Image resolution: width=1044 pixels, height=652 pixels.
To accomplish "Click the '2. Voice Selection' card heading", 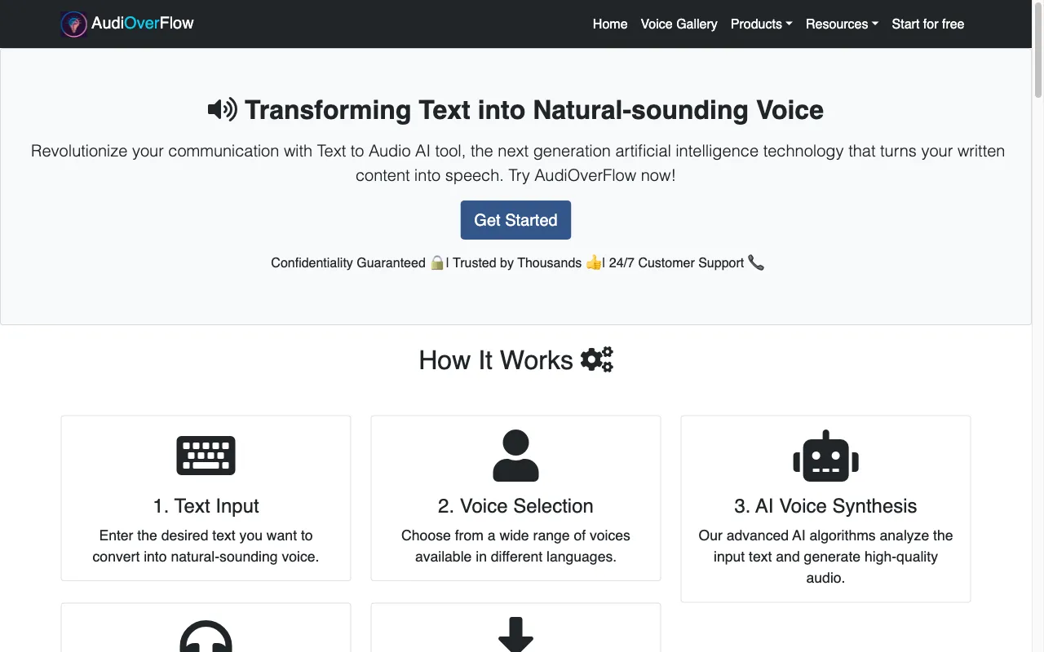I will coord(515,506).
